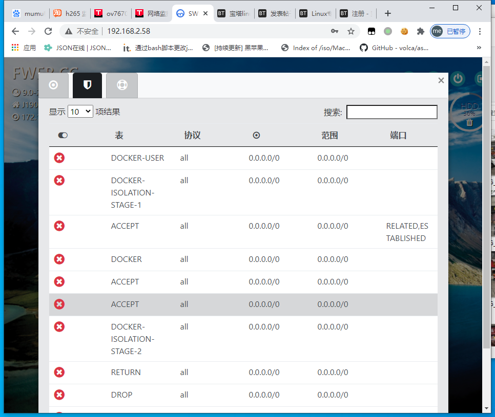Open the lifebuoy icon tab
Image resolution: width=495 pixels, height=417 pixels.
tap(122, 85)
